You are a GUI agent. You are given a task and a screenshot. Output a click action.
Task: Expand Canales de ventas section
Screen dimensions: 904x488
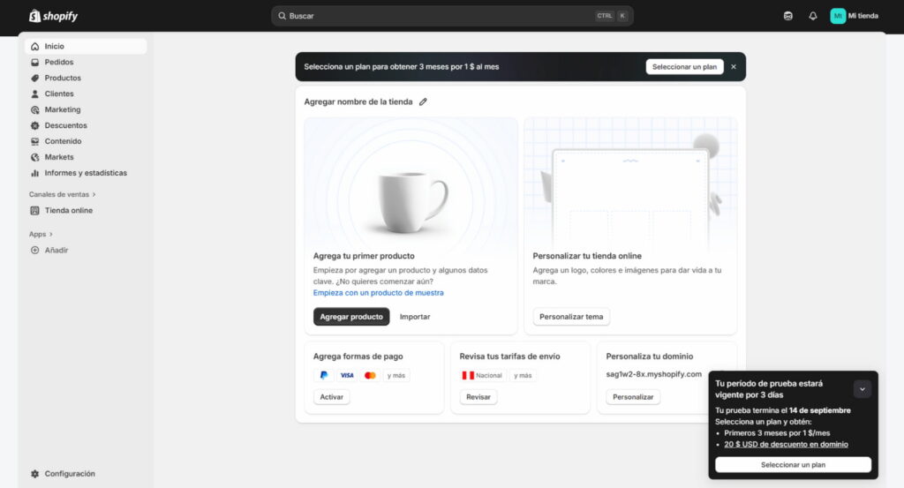94,194
